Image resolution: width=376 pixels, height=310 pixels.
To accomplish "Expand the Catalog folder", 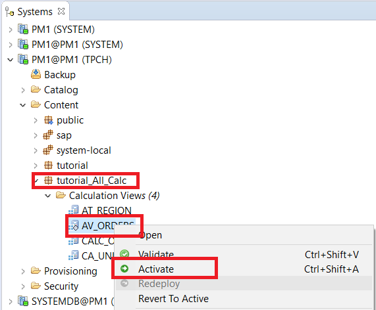I will (x=23, y=90).
